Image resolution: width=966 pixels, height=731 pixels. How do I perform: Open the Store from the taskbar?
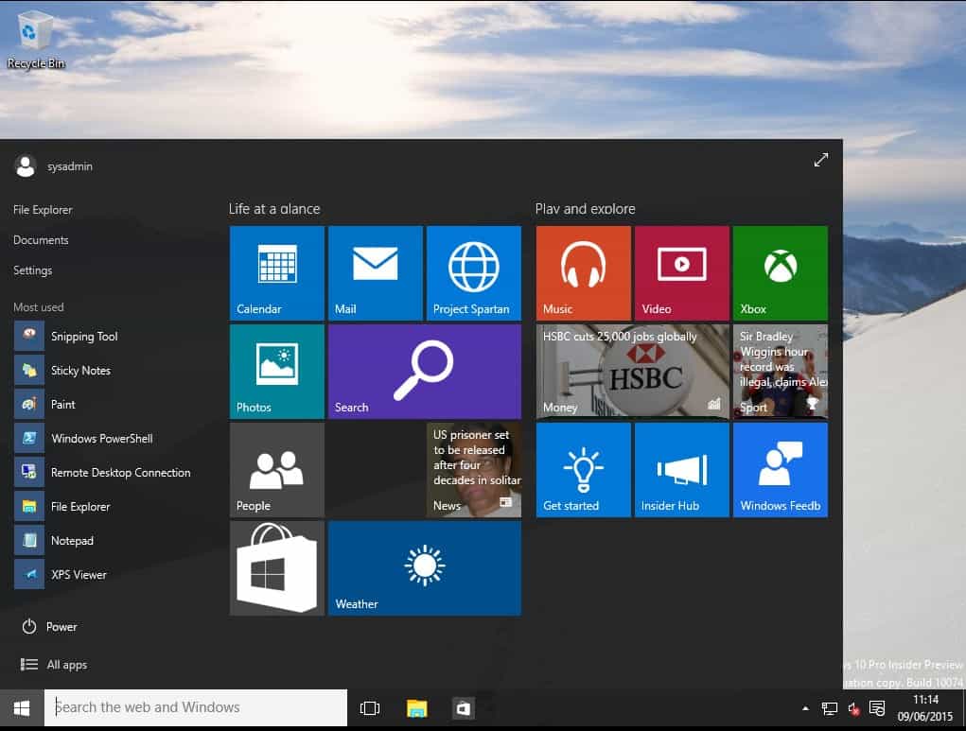463,707
